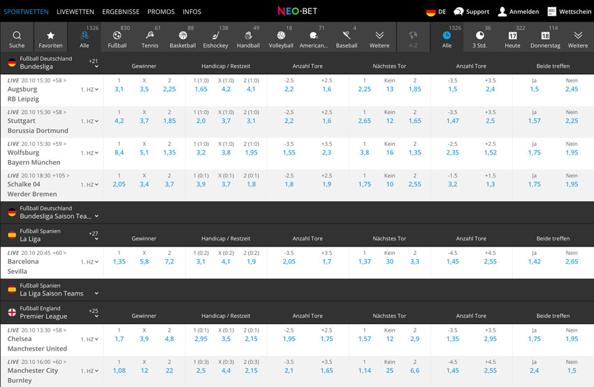The image size is (594, 387).
Task: Click the Anmelden user icon
Action: (502, 11)
